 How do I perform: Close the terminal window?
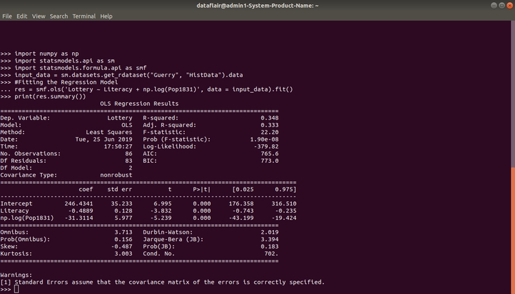point(509,5)
